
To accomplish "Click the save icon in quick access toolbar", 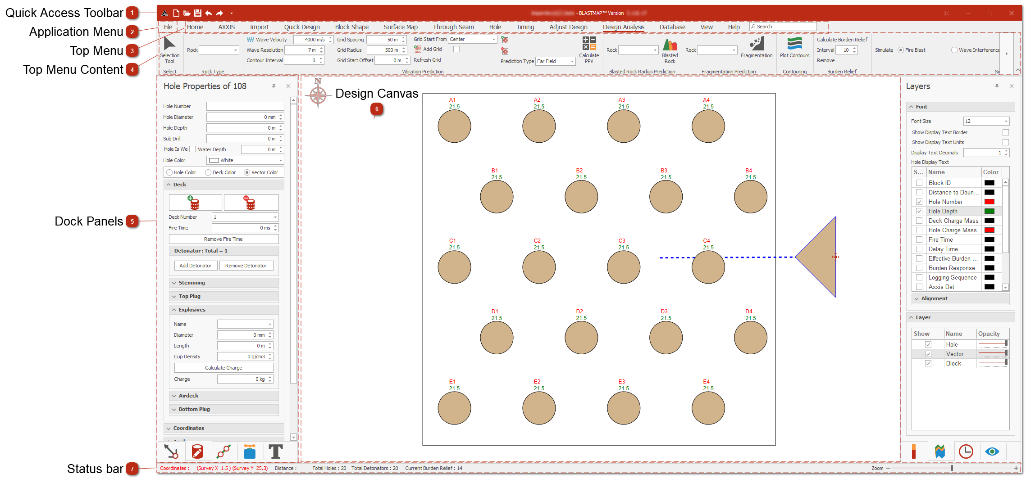I will pos(197,13).
